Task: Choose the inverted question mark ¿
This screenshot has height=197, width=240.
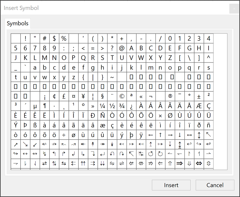Action: point(131,106)
